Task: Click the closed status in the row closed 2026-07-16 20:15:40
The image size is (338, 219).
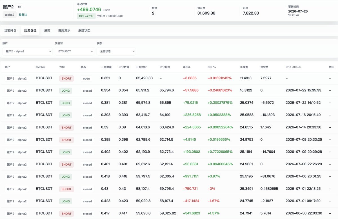Action: click(x=87, y=115)
